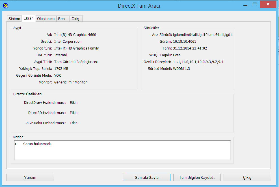
Task: Maximize the DirectX Tanı Aracı window
Action: (x=255, y=5)
